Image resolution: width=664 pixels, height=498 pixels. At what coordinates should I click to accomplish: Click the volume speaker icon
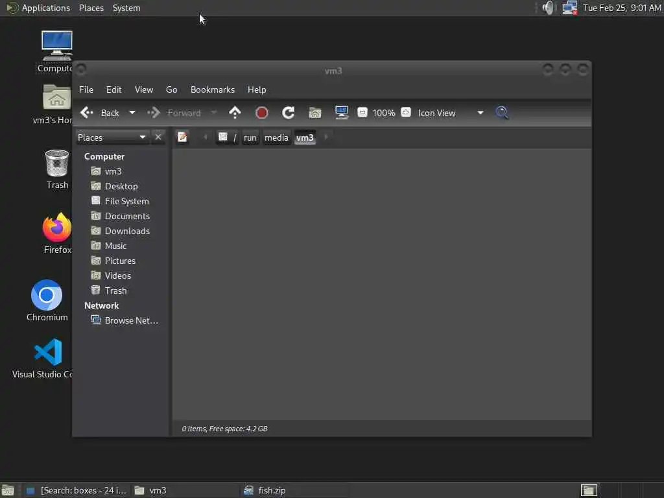pyautogui.click(x=549, y=8)
